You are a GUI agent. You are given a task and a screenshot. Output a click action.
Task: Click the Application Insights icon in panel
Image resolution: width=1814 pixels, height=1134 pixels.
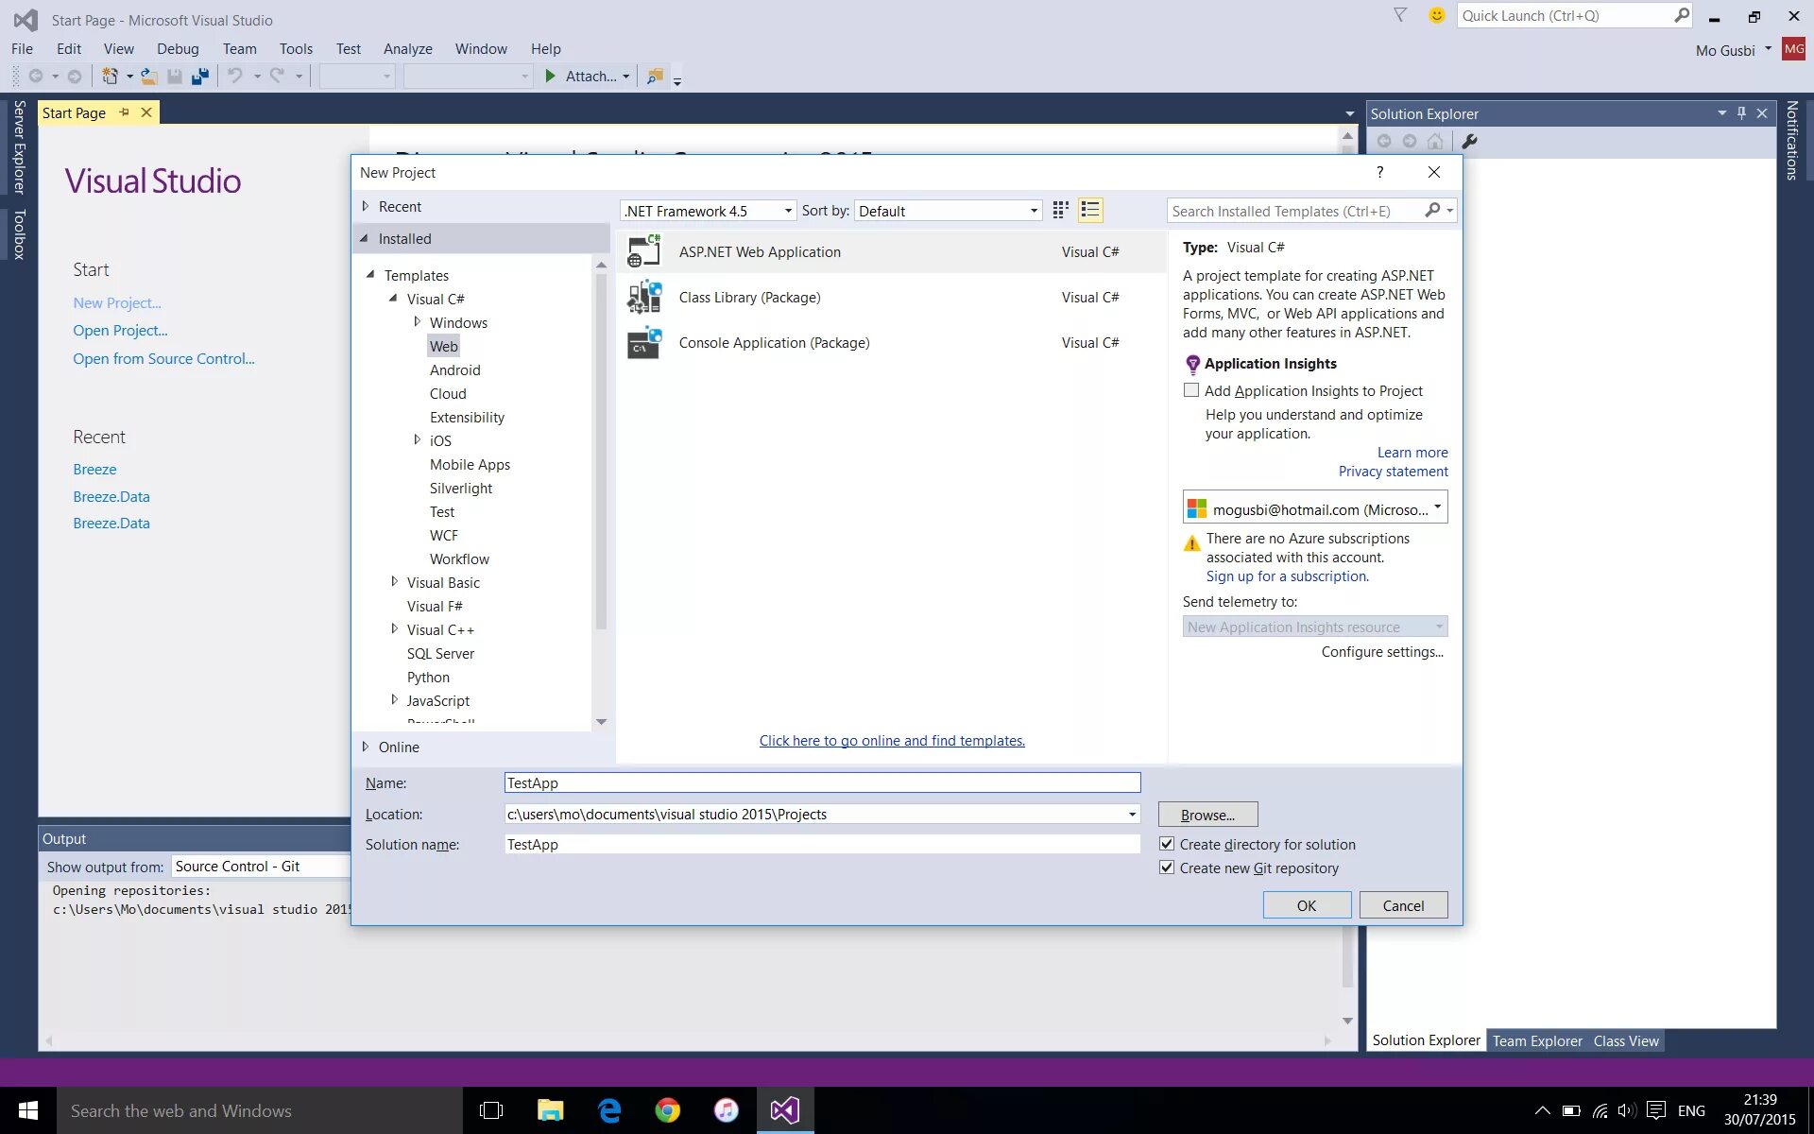1191,363
